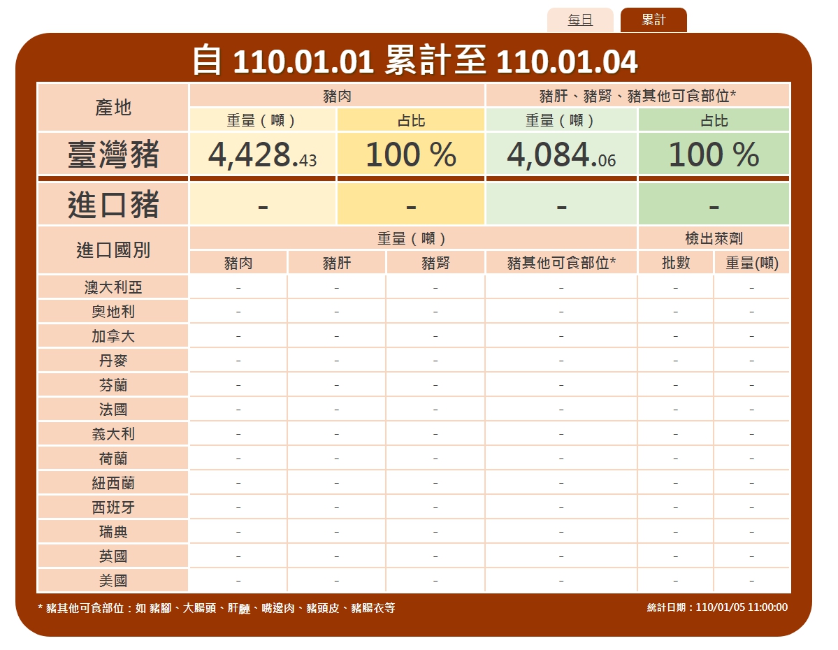Select the 丹麥 country row label
The width and height of the screenshot is (838, 650).
point(113,361)
